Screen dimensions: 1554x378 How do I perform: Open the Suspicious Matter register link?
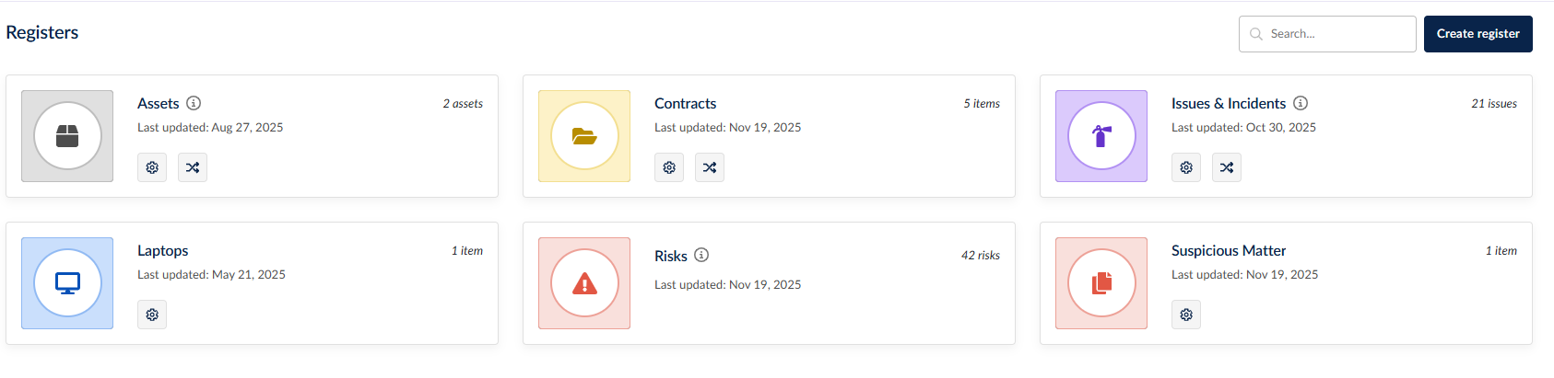click(x=1228, y=251)
